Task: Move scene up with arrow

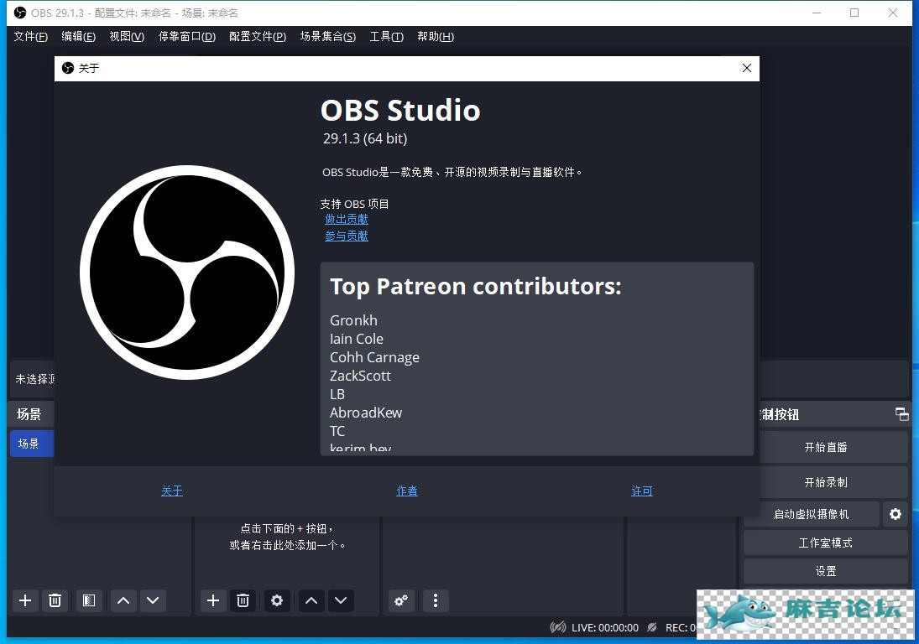Action: (123, 600)
